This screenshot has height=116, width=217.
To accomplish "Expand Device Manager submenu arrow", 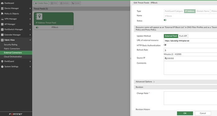I will click(30, 8).
